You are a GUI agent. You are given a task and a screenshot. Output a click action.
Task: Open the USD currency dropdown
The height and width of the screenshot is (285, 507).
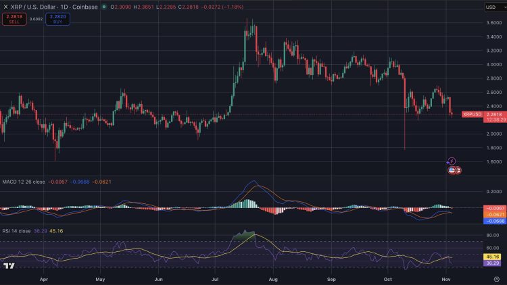click(x=496, y=7)
